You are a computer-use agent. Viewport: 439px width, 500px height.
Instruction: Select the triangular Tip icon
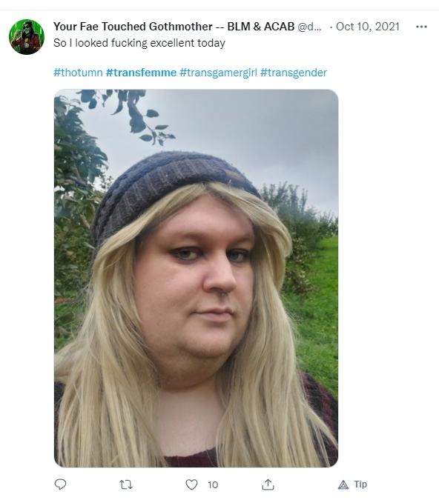[343, 484]
